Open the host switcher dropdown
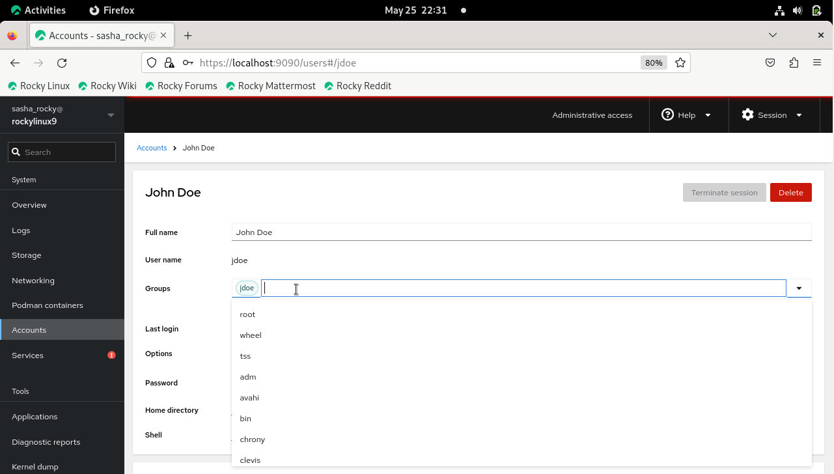This screenshot has width=834, height=474. [110, 115]
